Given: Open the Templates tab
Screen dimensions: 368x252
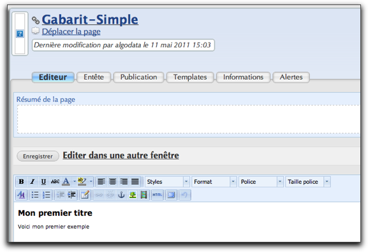Looking at the screenshot, I should click(x=190, y=77).
